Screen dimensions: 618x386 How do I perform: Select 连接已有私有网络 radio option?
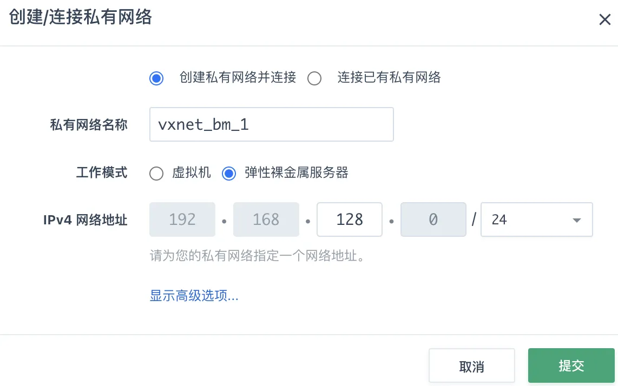314,78
